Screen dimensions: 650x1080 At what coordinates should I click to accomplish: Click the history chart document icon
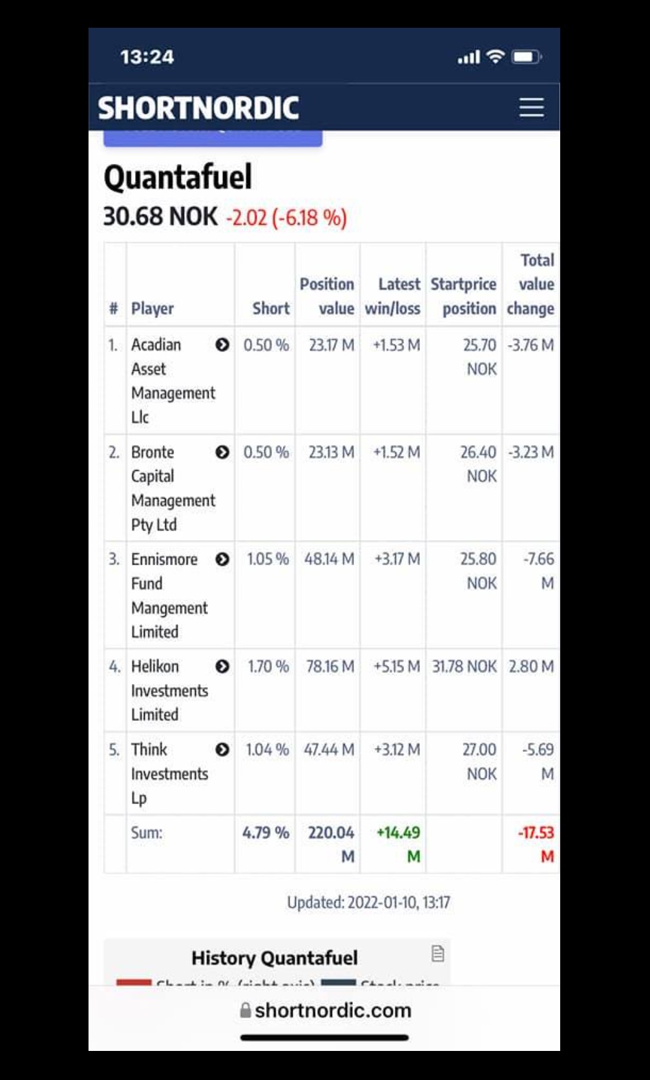coord(437,953)
